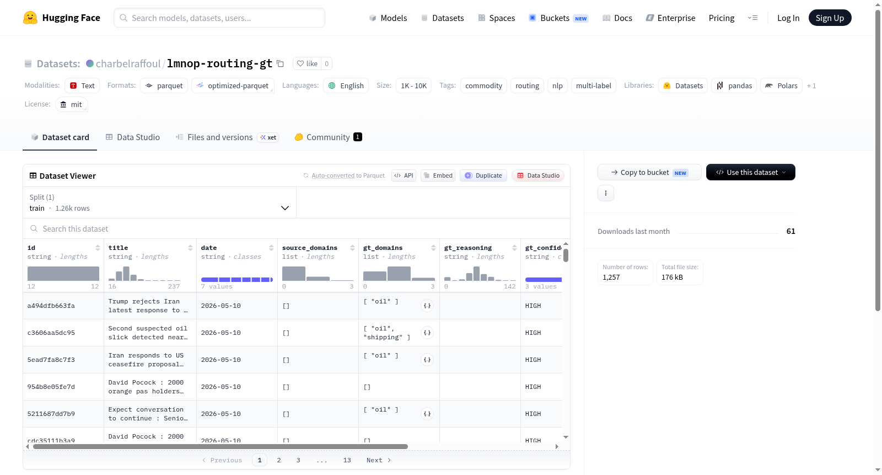Open charbelraffoul profile link
This screenshot has width=882, height=475.
pos(128,63)
